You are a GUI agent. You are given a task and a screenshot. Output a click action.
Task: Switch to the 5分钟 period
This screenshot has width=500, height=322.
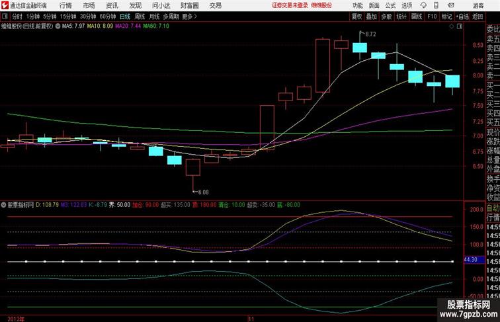point(50,17)
